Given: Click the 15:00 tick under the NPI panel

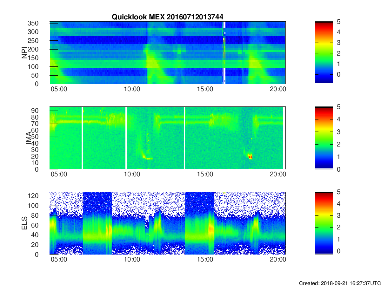Looking at the screenshot, I should [x=205, y=89].
